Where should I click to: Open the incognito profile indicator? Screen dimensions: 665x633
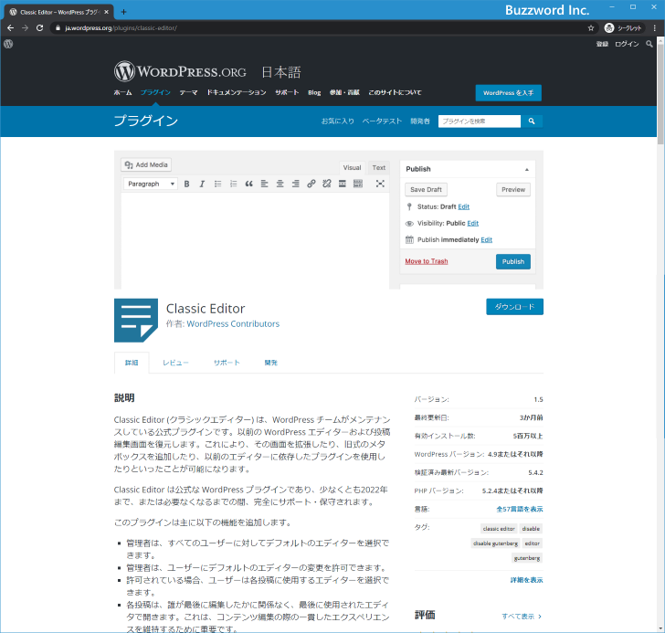click(623, 28)
